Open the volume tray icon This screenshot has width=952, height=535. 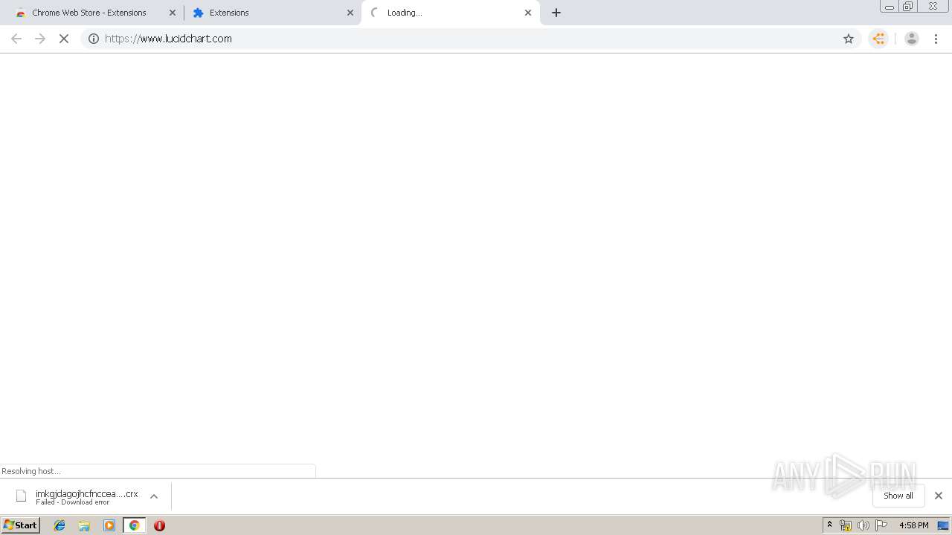(x=863, y=525)
